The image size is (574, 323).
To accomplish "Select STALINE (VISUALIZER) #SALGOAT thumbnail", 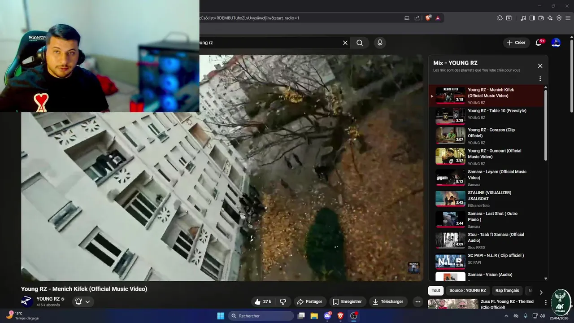I will (450, 198).
